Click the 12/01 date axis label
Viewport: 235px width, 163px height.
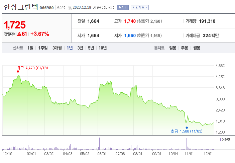(208, 154)
